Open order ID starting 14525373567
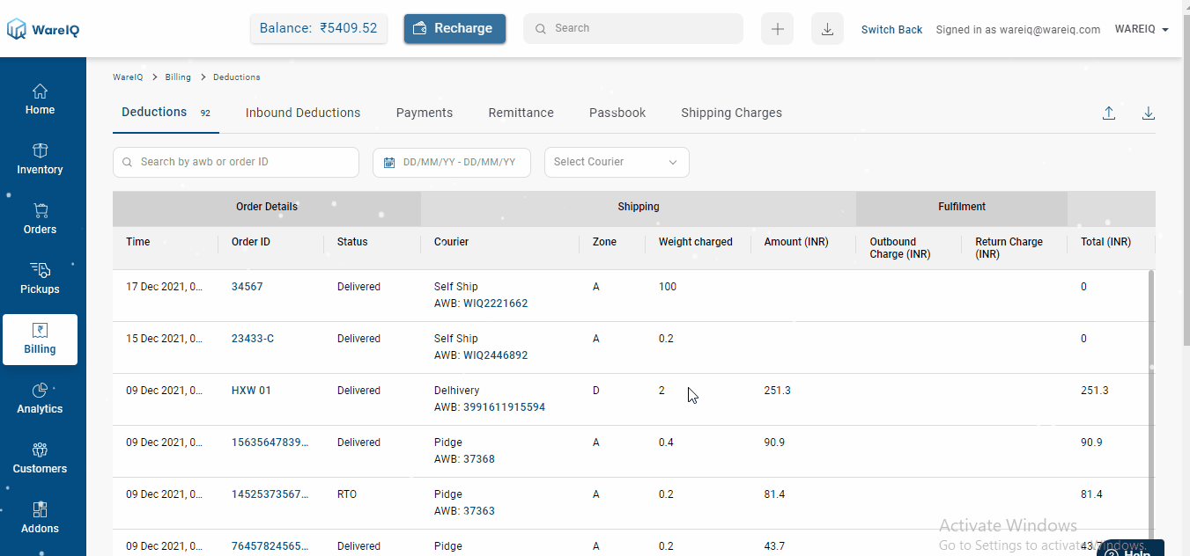 [270, 494]
